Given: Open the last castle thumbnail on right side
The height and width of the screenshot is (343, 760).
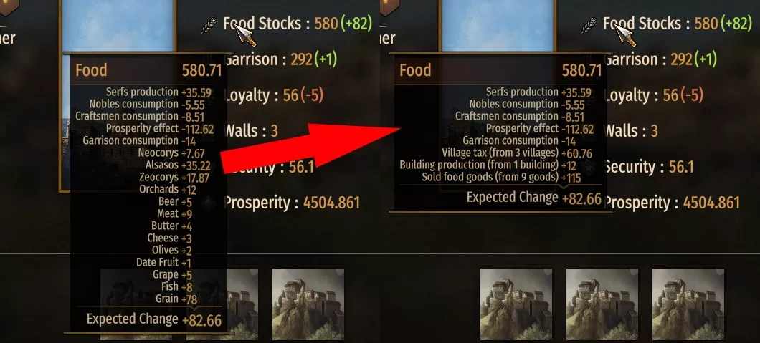Looking at the screenshot, I should pos(688,304).
